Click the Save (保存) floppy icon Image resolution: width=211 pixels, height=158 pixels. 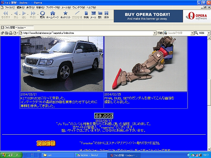coord(106,14)
